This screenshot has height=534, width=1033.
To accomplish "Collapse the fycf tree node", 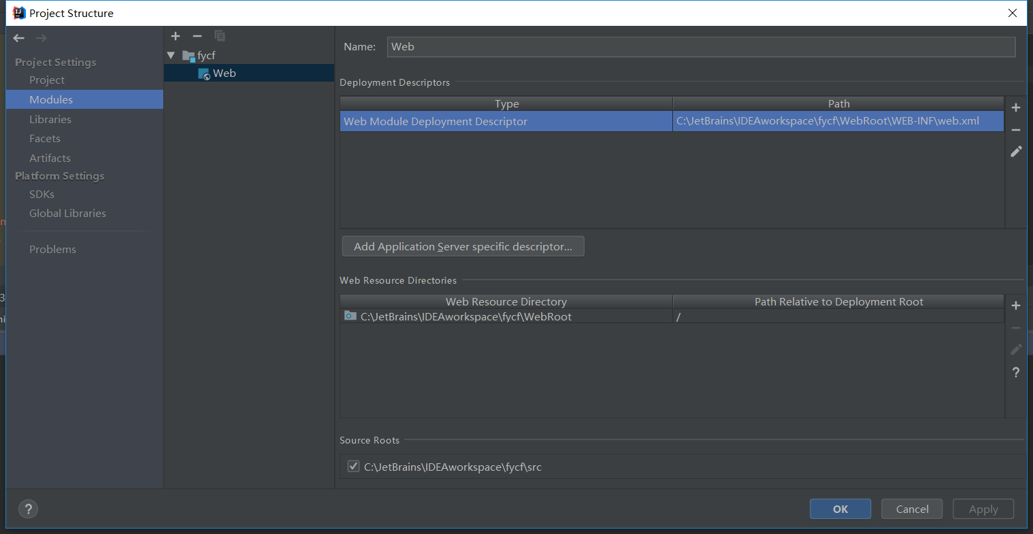I will [170, 55].
